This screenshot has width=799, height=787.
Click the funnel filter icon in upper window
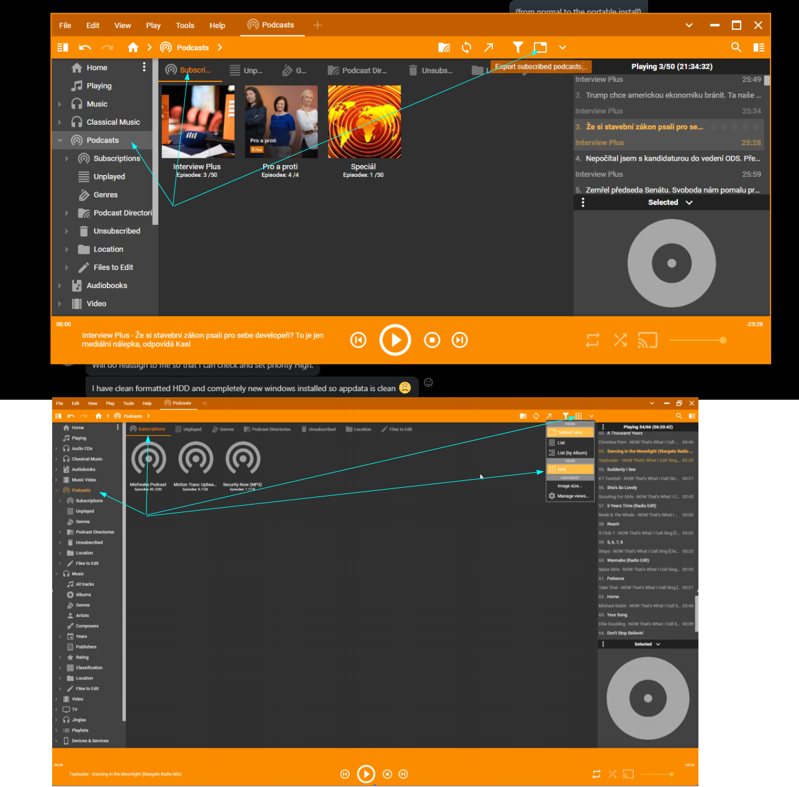coord(517,47)
